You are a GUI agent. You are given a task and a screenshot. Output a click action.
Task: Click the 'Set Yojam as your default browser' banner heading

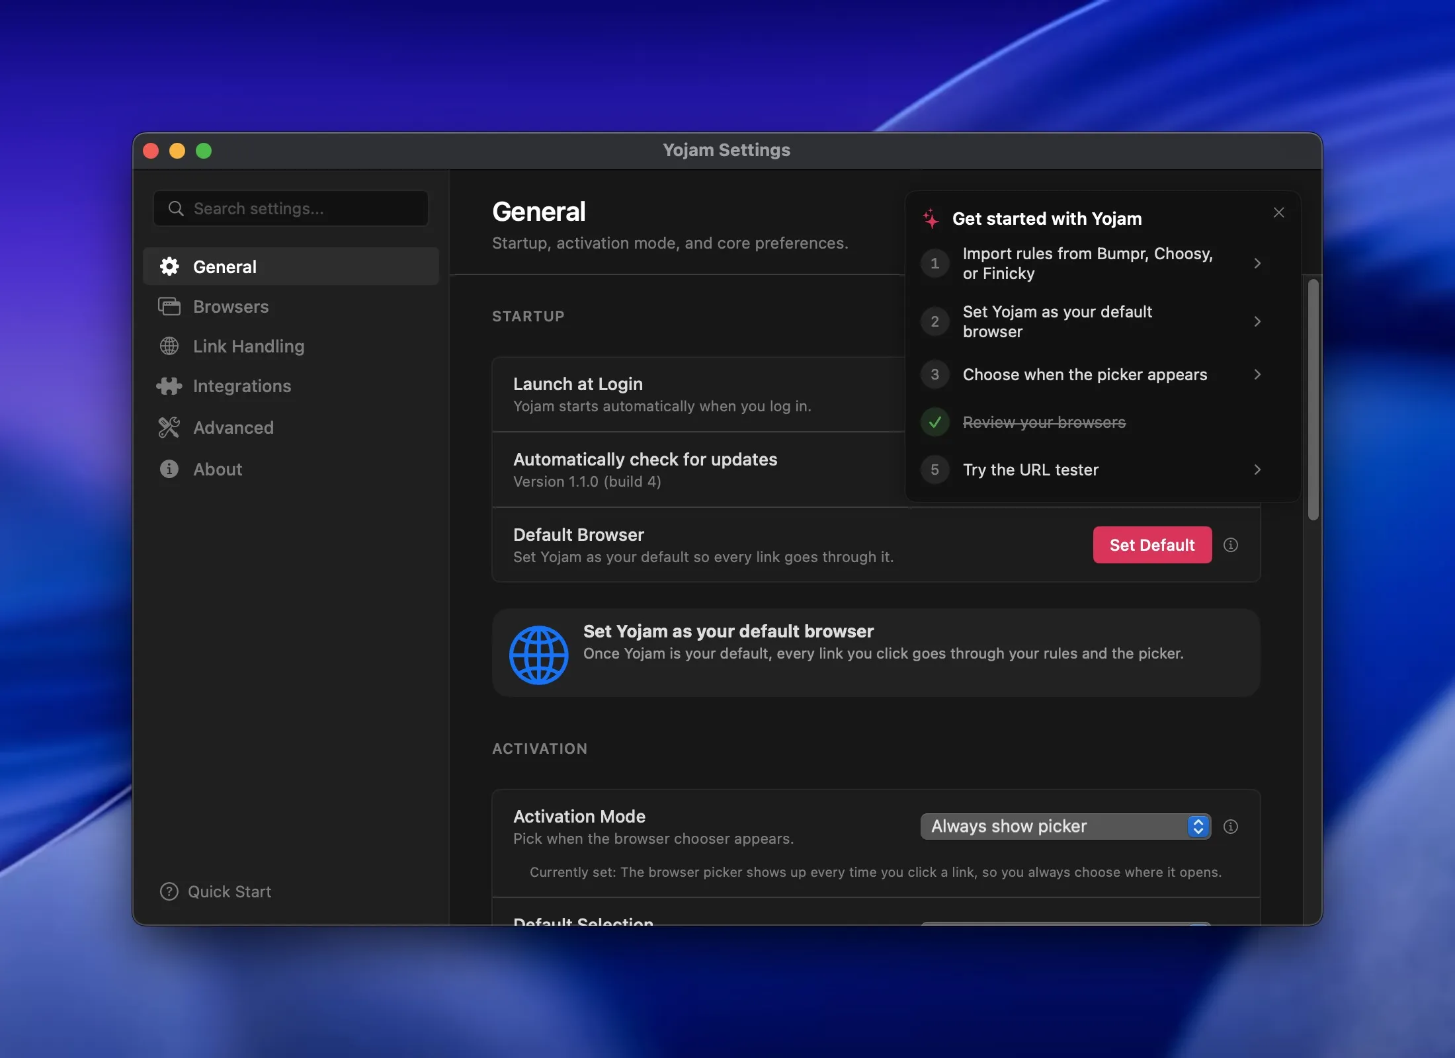click(x=729, y=631)
